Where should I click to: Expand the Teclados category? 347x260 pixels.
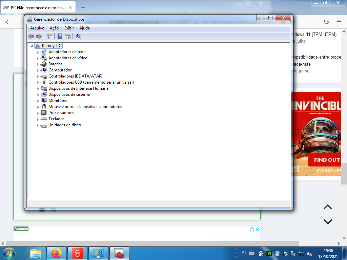point(38,119)
